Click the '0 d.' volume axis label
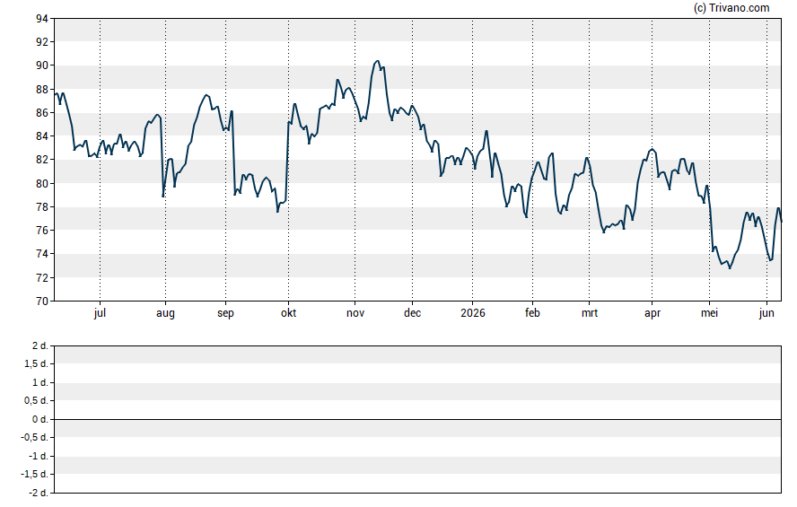This screenshot has height=507, width=797. click(x=40, y=419)
